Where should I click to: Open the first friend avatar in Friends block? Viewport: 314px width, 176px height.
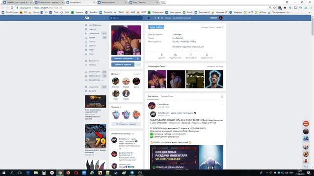pyautogui.click(x=116, y=81)
